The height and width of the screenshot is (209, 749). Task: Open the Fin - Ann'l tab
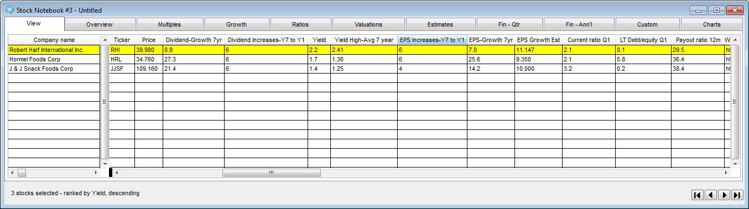pyautogui.click(x=579, y=24)
